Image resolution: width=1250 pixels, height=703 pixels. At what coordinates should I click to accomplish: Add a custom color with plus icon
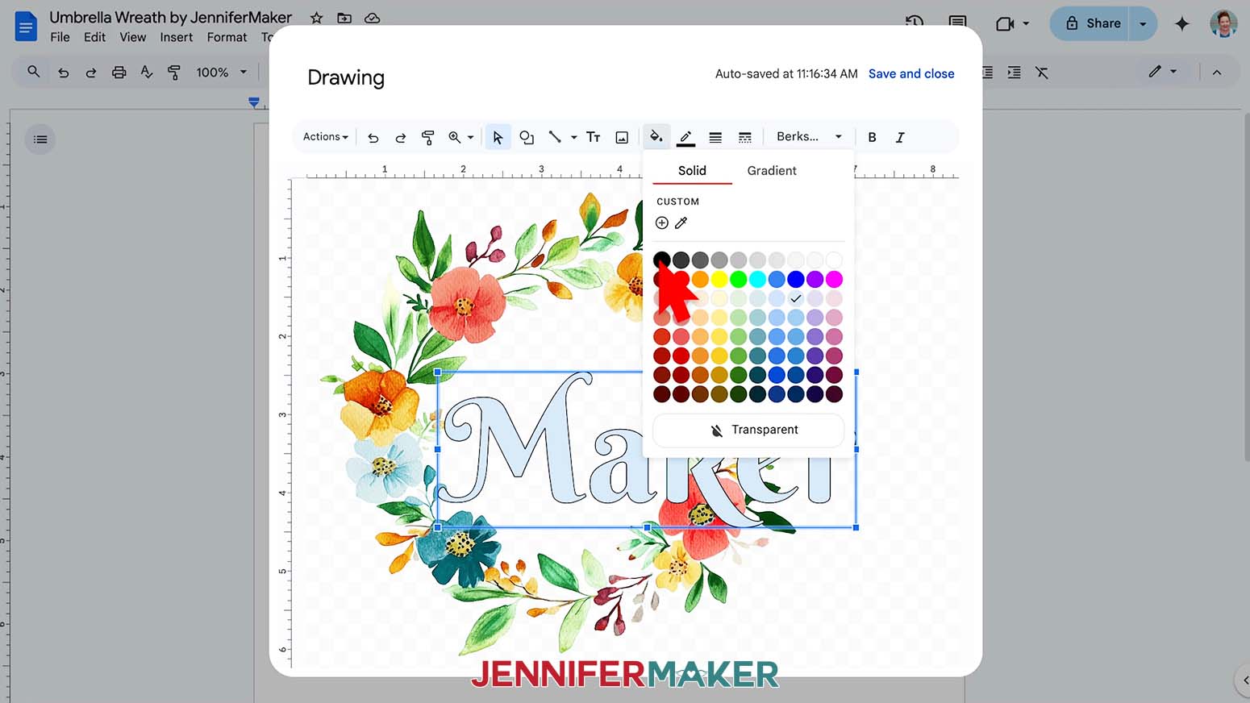tap(662, 223)
